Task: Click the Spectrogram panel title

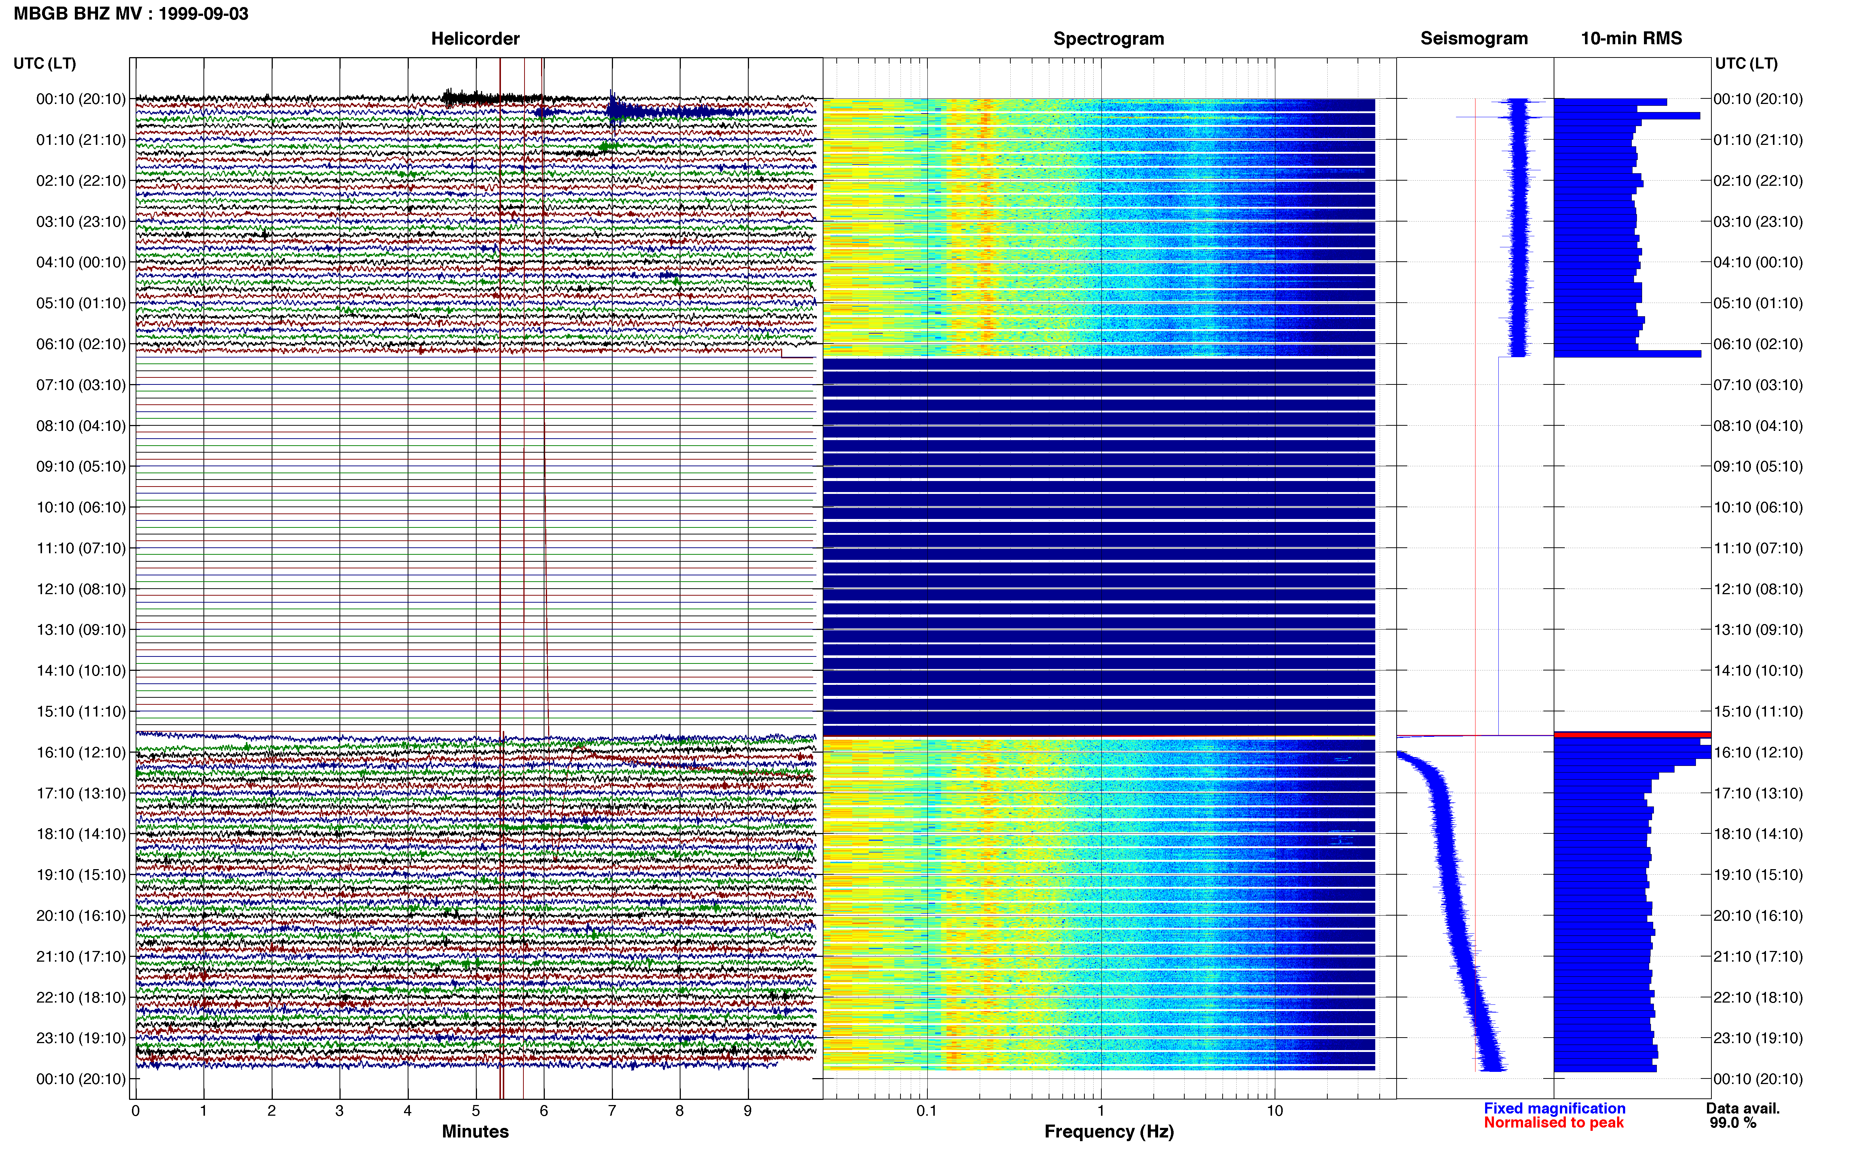Action: 1109,38
